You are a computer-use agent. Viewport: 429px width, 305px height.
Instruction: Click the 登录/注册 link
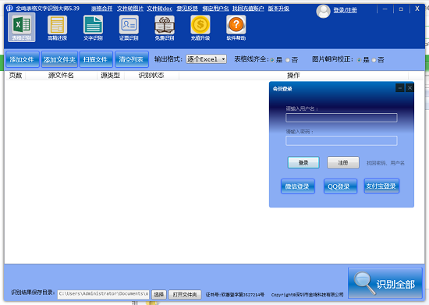tap(345, 10)
